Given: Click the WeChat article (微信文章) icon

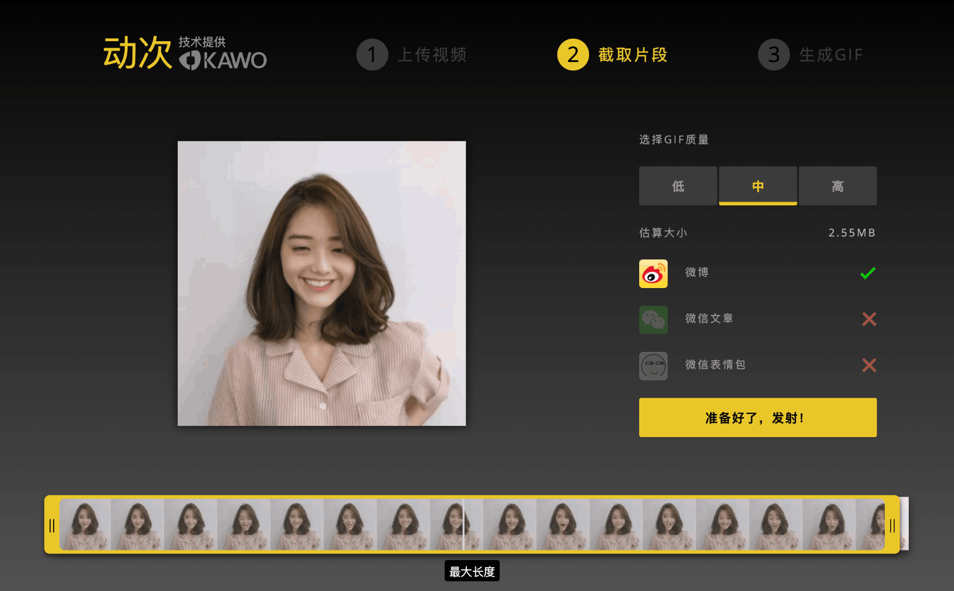Looking at the screenshot, I should tap(653, 320).
